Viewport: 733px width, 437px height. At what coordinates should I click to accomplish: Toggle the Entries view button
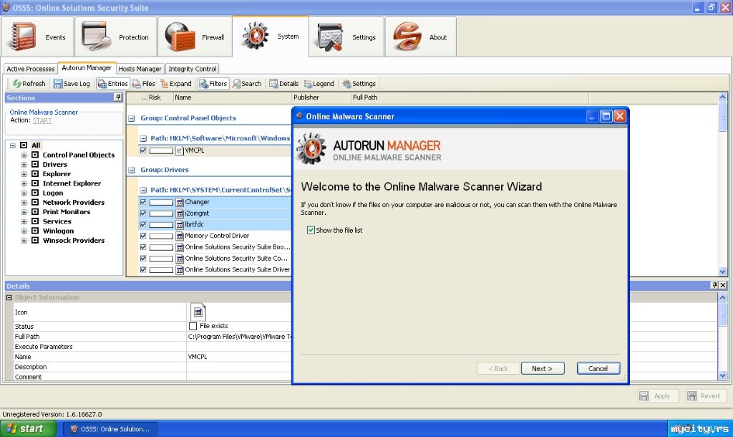point(112,83)
